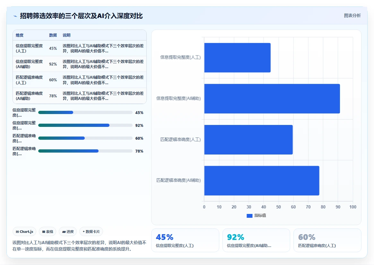Click the 指标值 legend label
Viewport: 374px width, 265px height.
coord(260,215)
